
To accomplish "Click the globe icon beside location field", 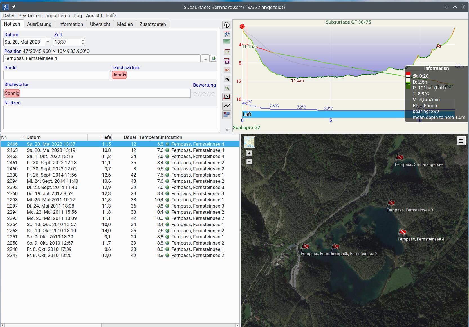I will 214,58.
